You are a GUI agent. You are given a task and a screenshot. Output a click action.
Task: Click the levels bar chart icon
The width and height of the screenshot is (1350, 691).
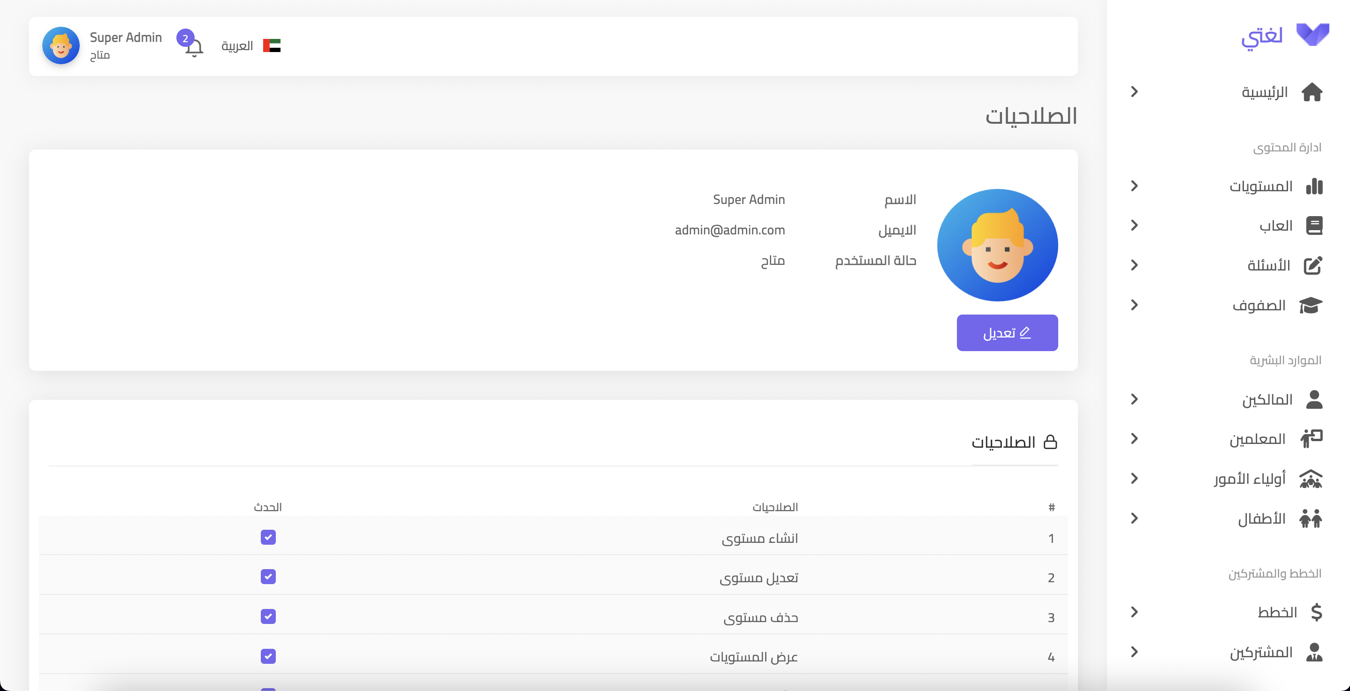tap(1314, 187)
